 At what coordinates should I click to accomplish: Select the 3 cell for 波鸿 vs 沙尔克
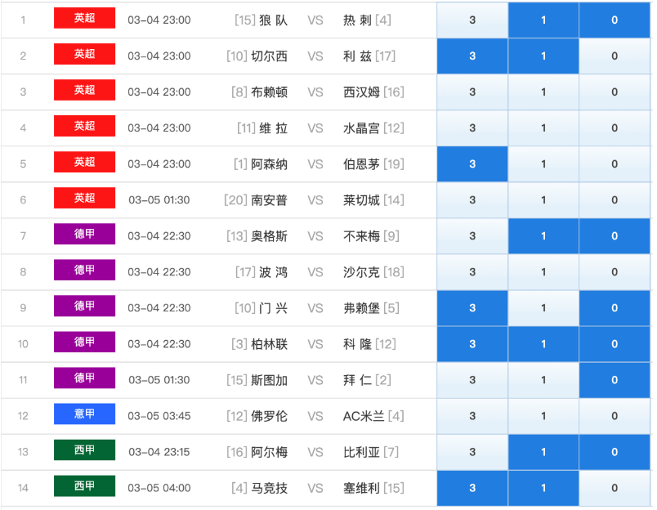[472, 272]
